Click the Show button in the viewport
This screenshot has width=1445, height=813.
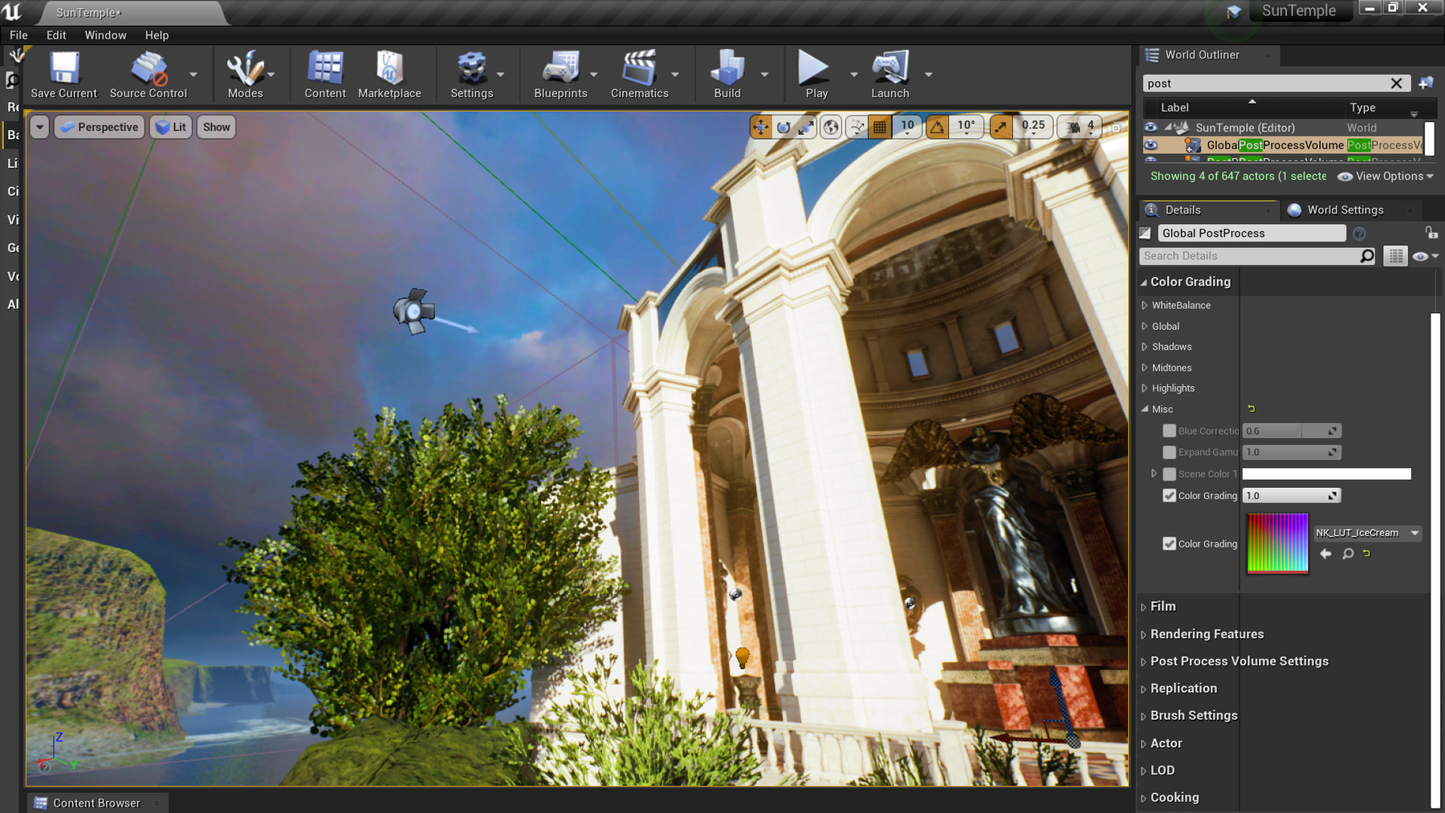coord(215,126)
